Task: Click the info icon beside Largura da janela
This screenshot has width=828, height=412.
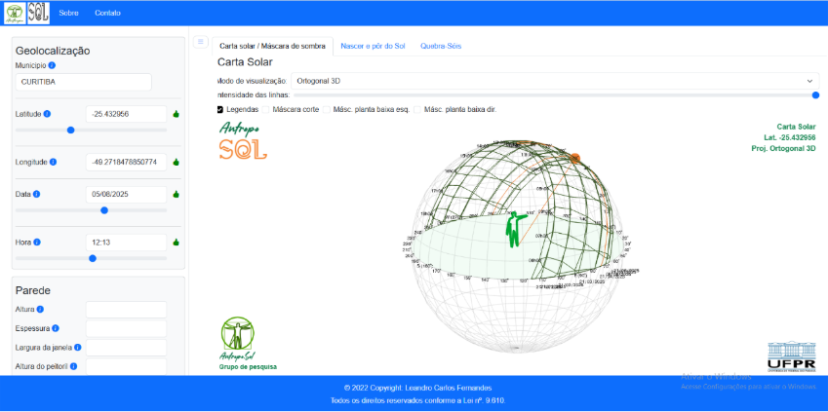Action: tap(77, 347)
